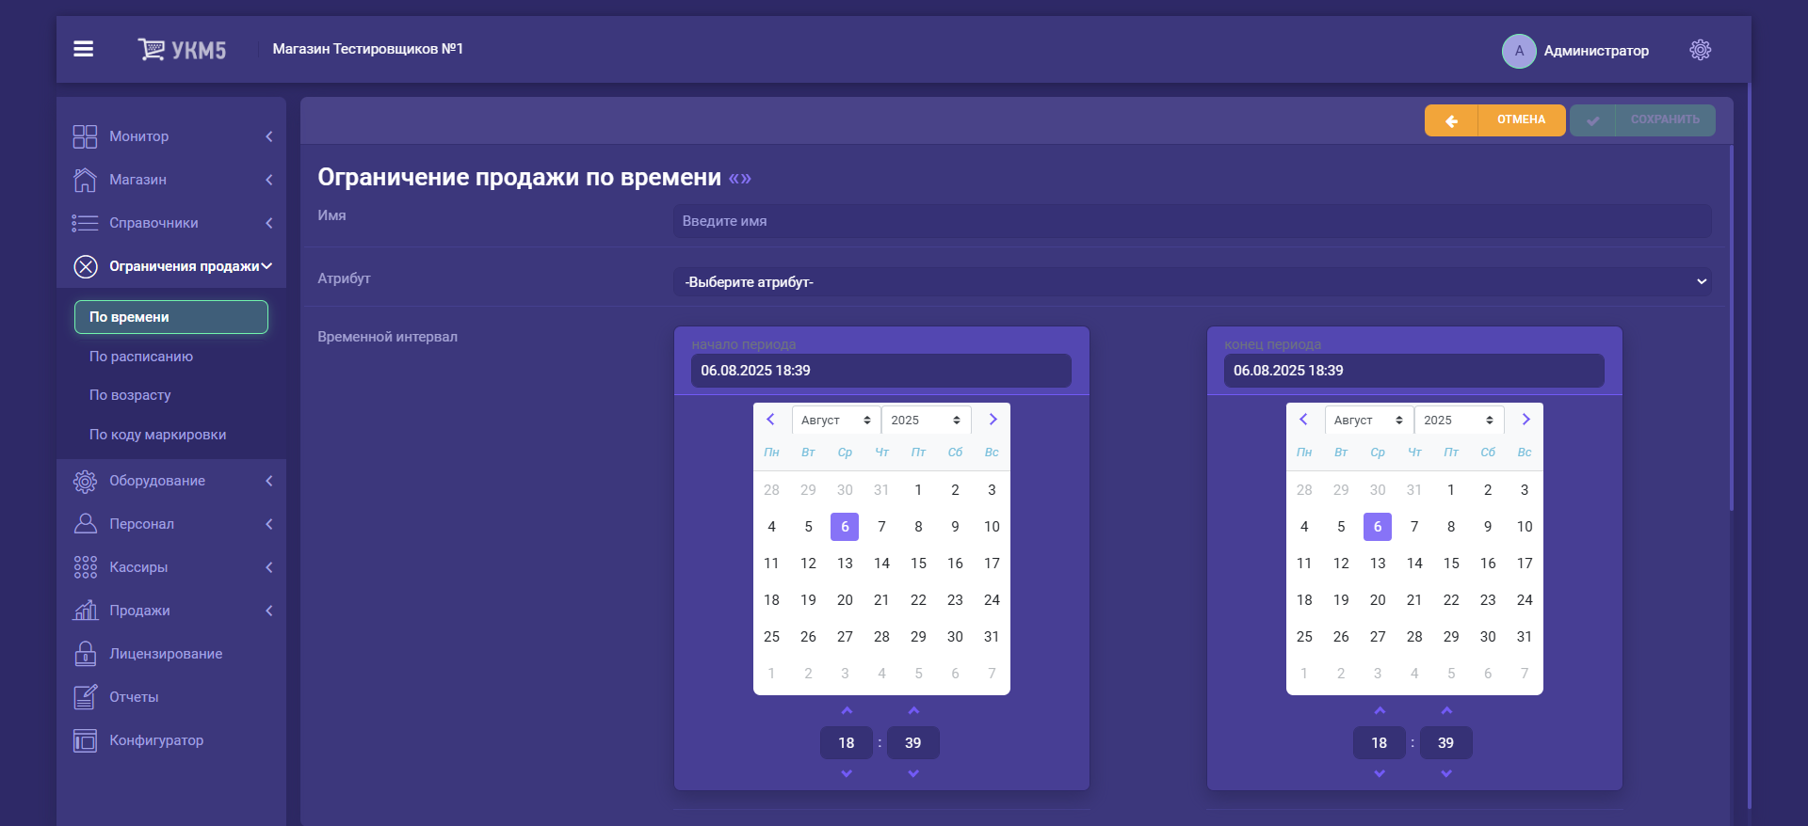Viewport: 1808px width, 826px height.
Task: Expand the Магазин menu chevron
Action: point(269,180)
